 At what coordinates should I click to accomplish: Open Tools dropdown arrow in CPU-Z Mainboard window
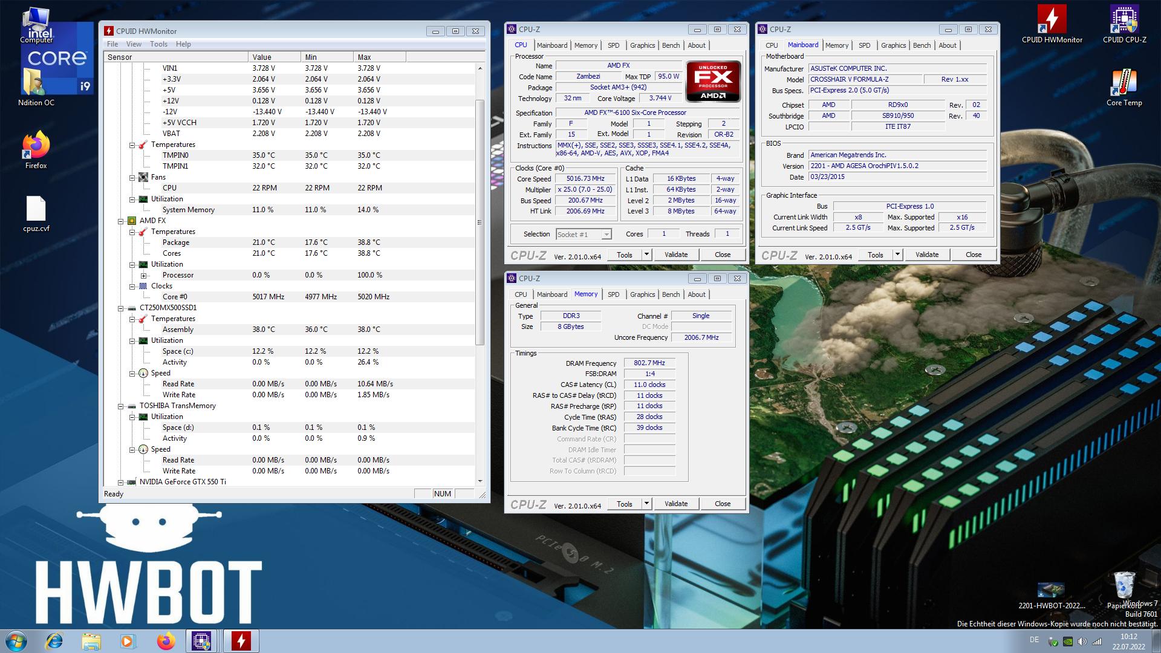tap(897, 255)
